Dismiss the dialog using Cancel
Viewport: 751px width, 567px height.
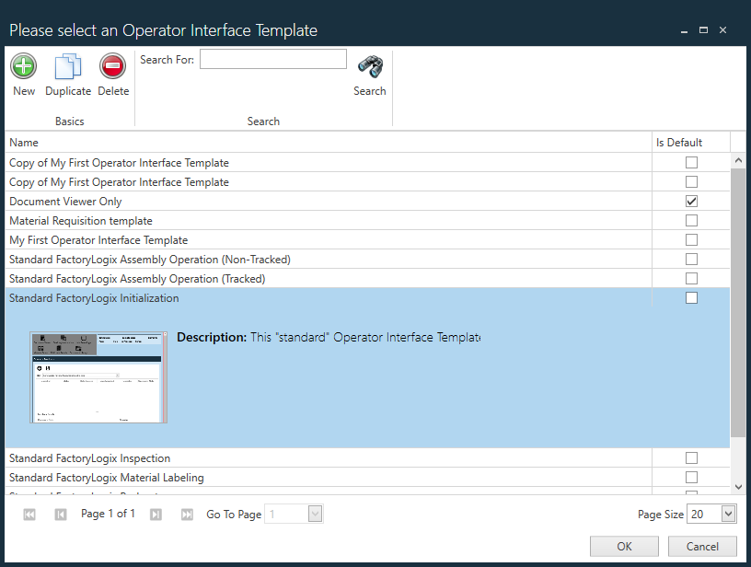click(701, 546)
